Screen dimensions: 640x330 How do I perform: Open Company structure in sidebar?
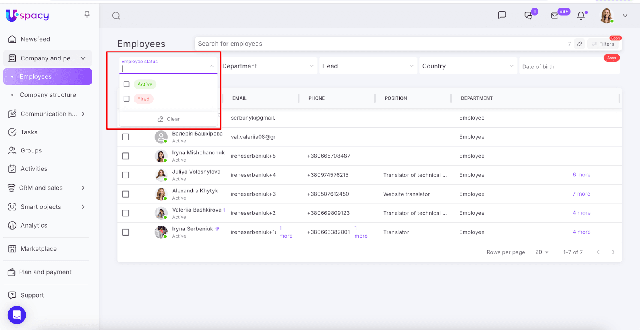(x=48, y=95)
